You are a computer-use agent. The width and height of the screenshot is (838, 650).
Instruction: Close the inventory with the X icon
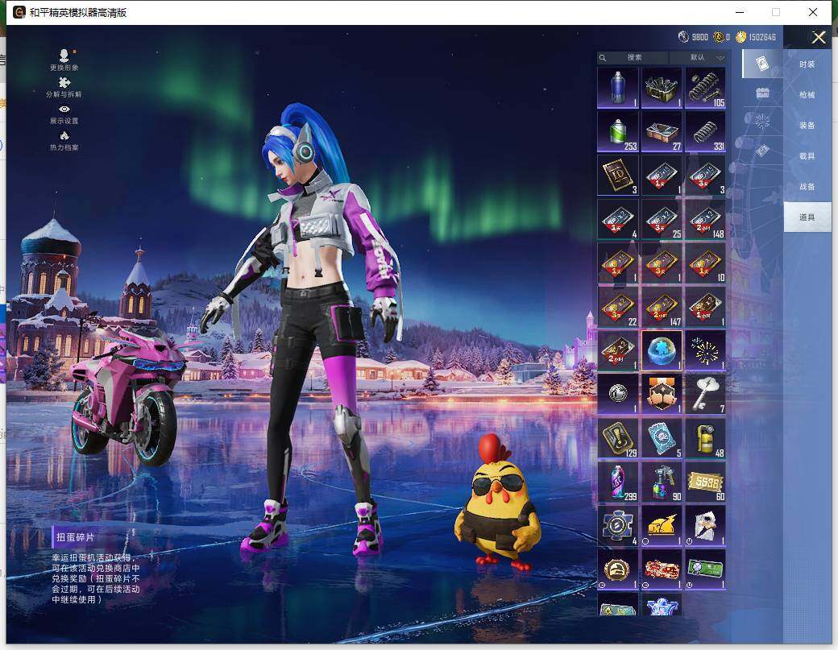[819, 37]
